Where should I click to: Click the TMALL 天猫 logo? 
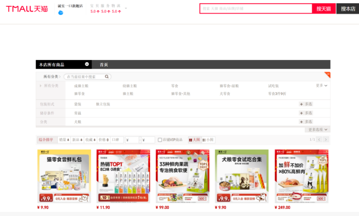click(27, 9)
